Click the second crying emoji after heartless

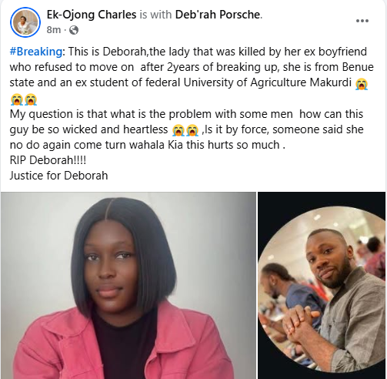click(192, 130)
